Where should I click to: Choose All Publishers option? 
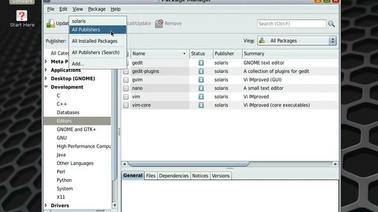click(x=97, y=29)
